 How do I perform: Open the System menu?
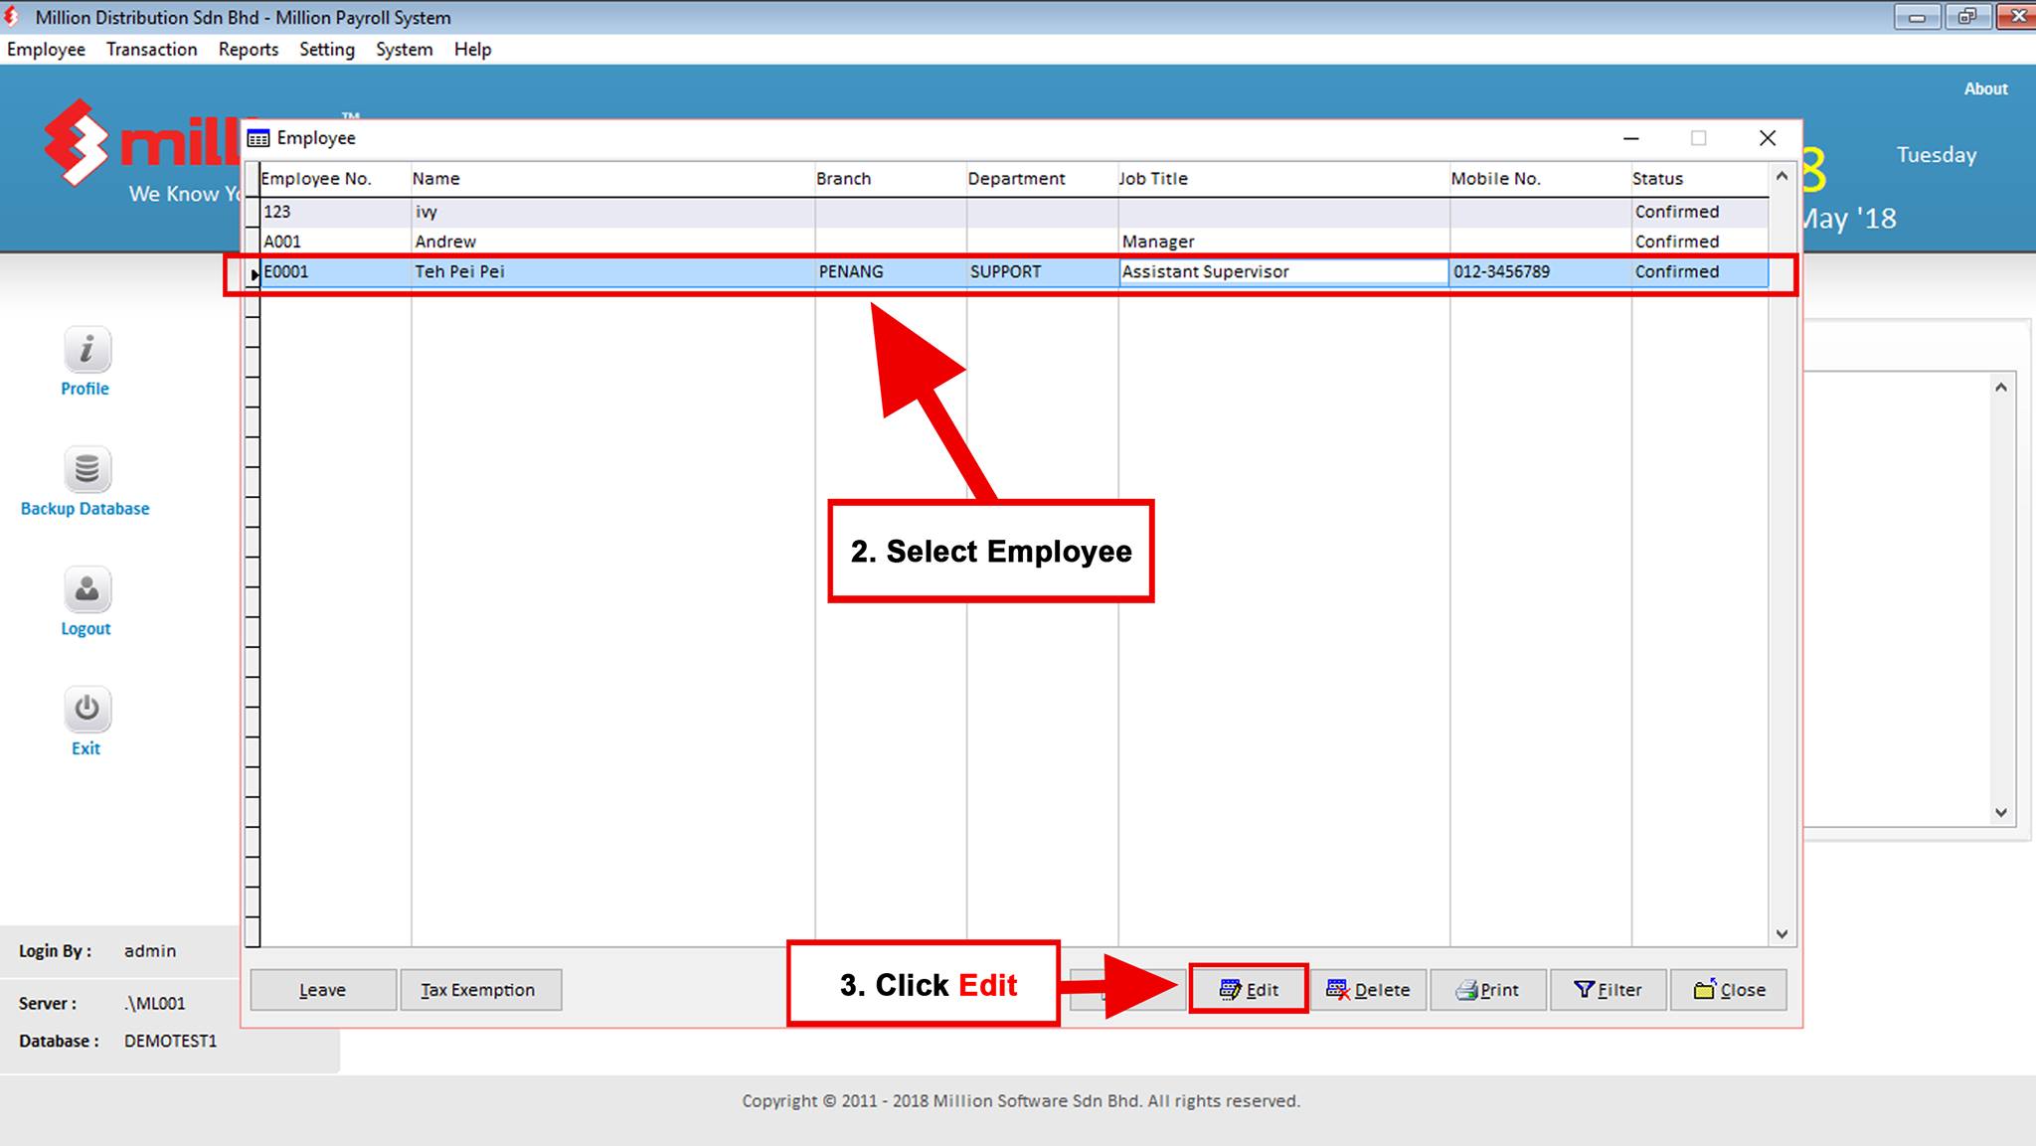pyautogui.click(x=405, y=49)
